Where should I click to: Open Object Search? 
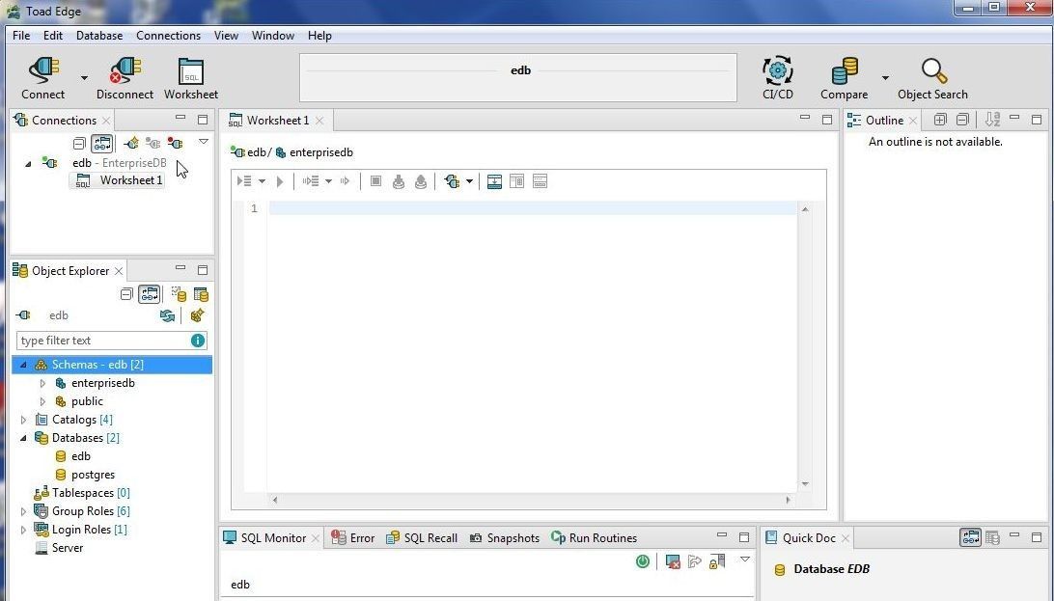pyautogui.click(x=933, y=78)
